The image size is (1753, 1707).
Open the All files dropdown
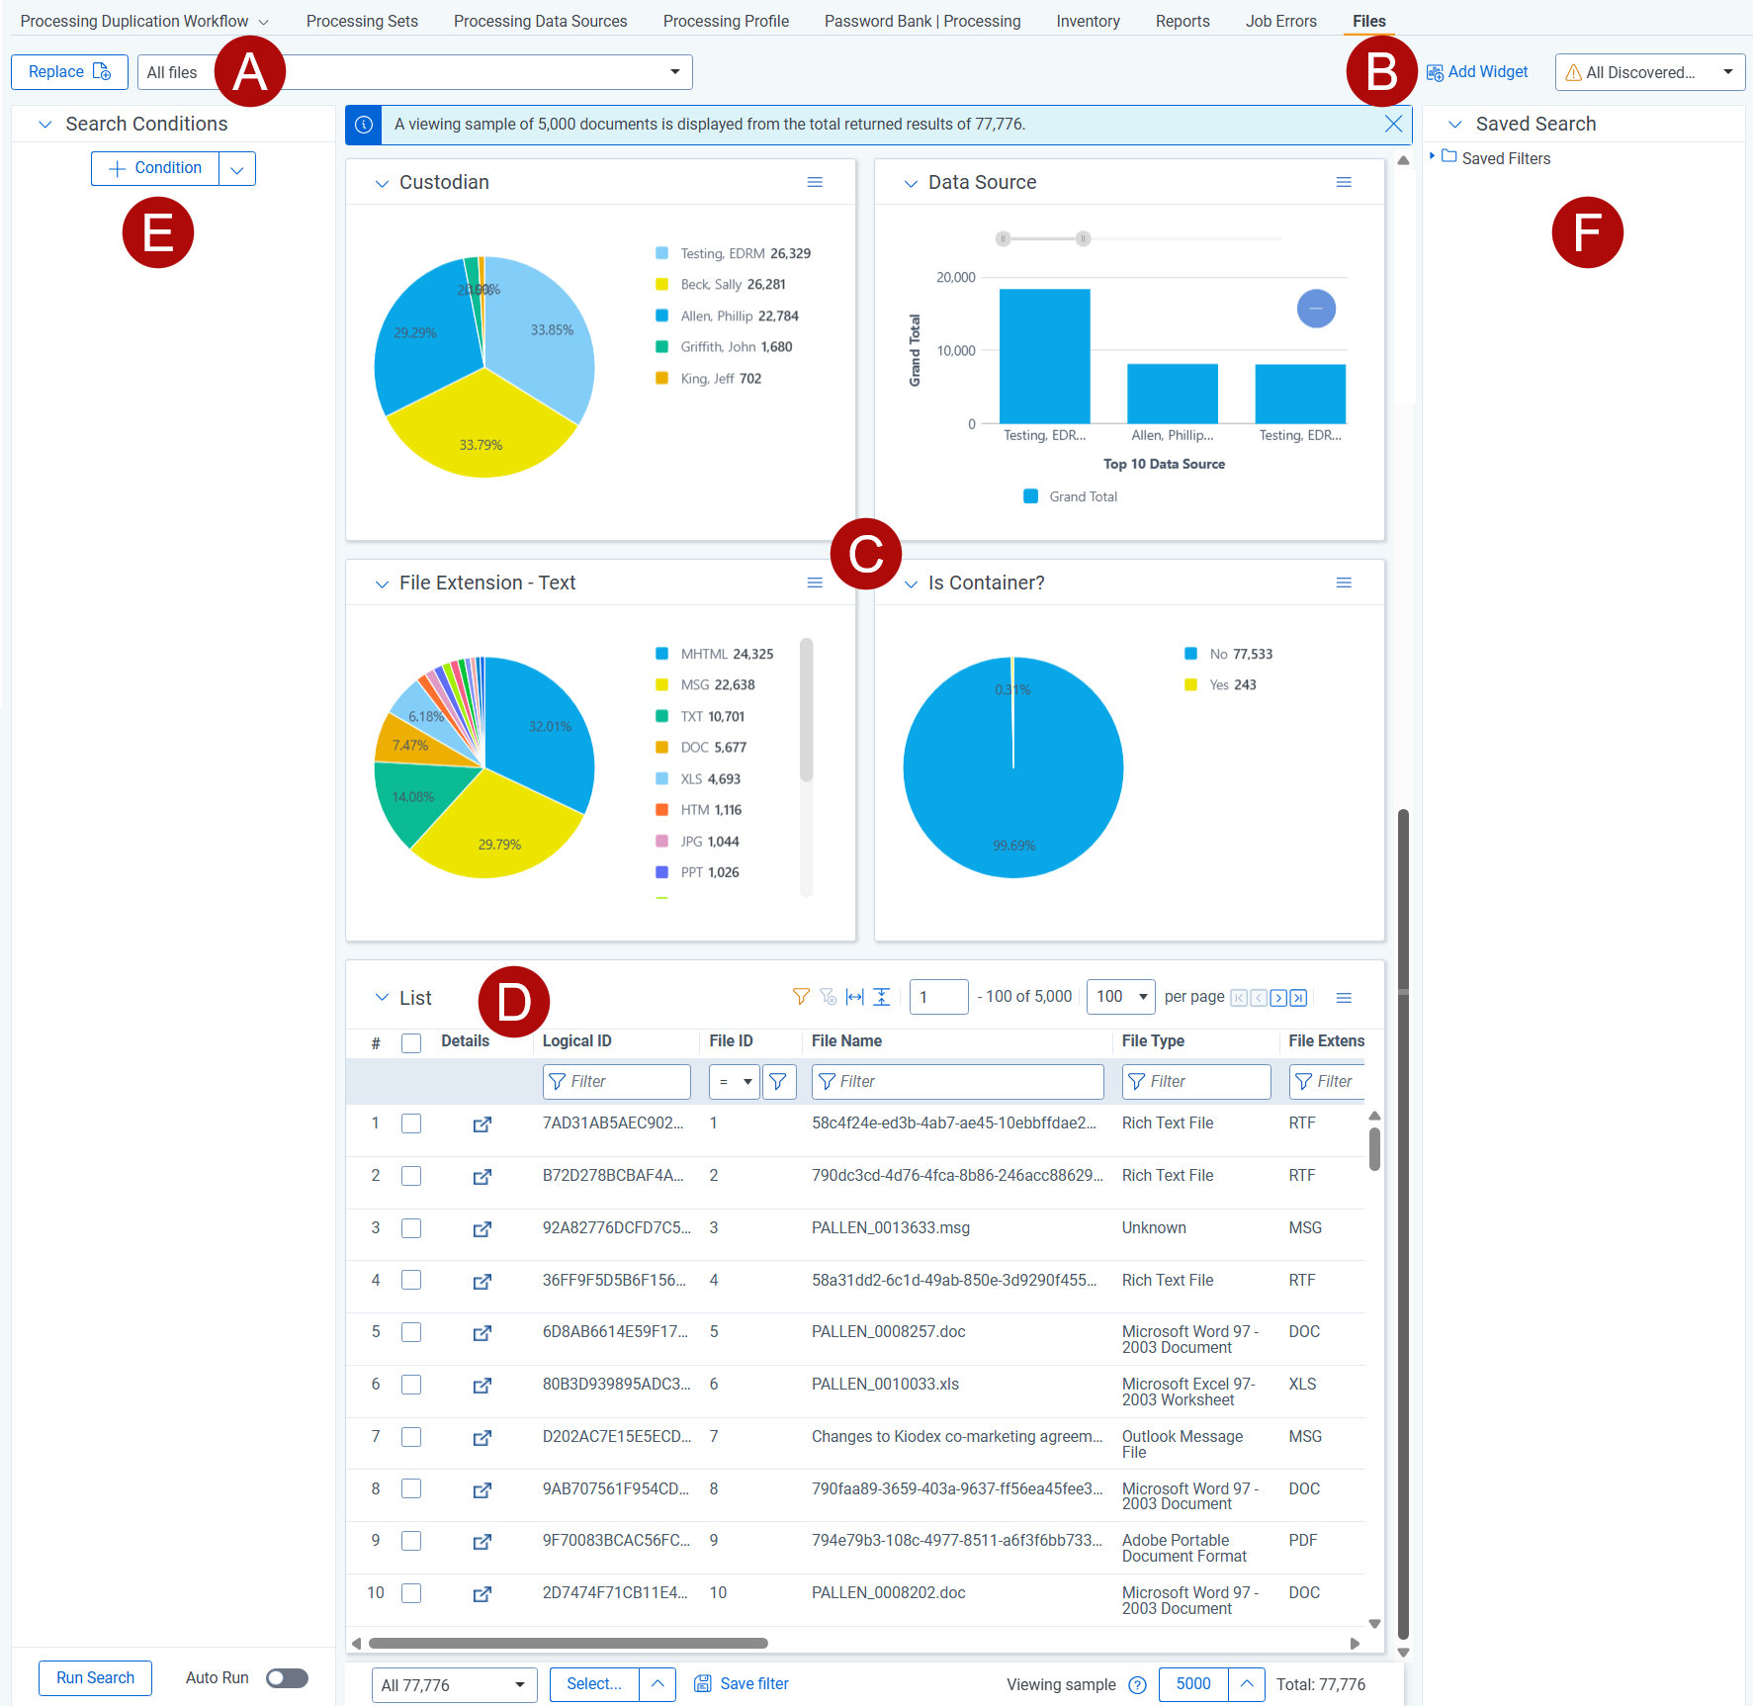414,72
